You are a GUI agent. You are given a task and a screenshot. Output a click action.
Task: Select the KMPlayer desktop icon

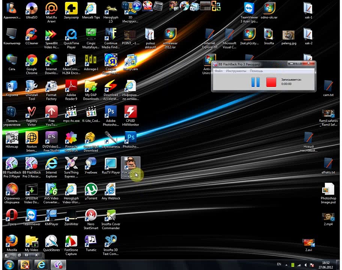point(51,217)
